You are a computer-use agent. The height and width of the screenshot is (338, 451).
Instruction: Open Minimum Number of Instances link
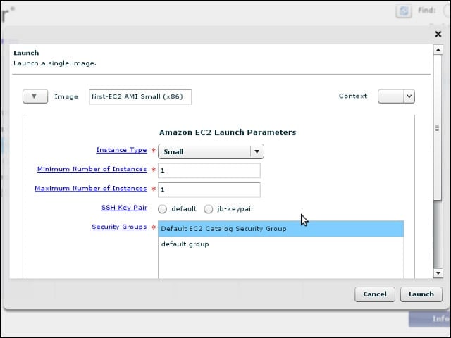coord(92,169)
